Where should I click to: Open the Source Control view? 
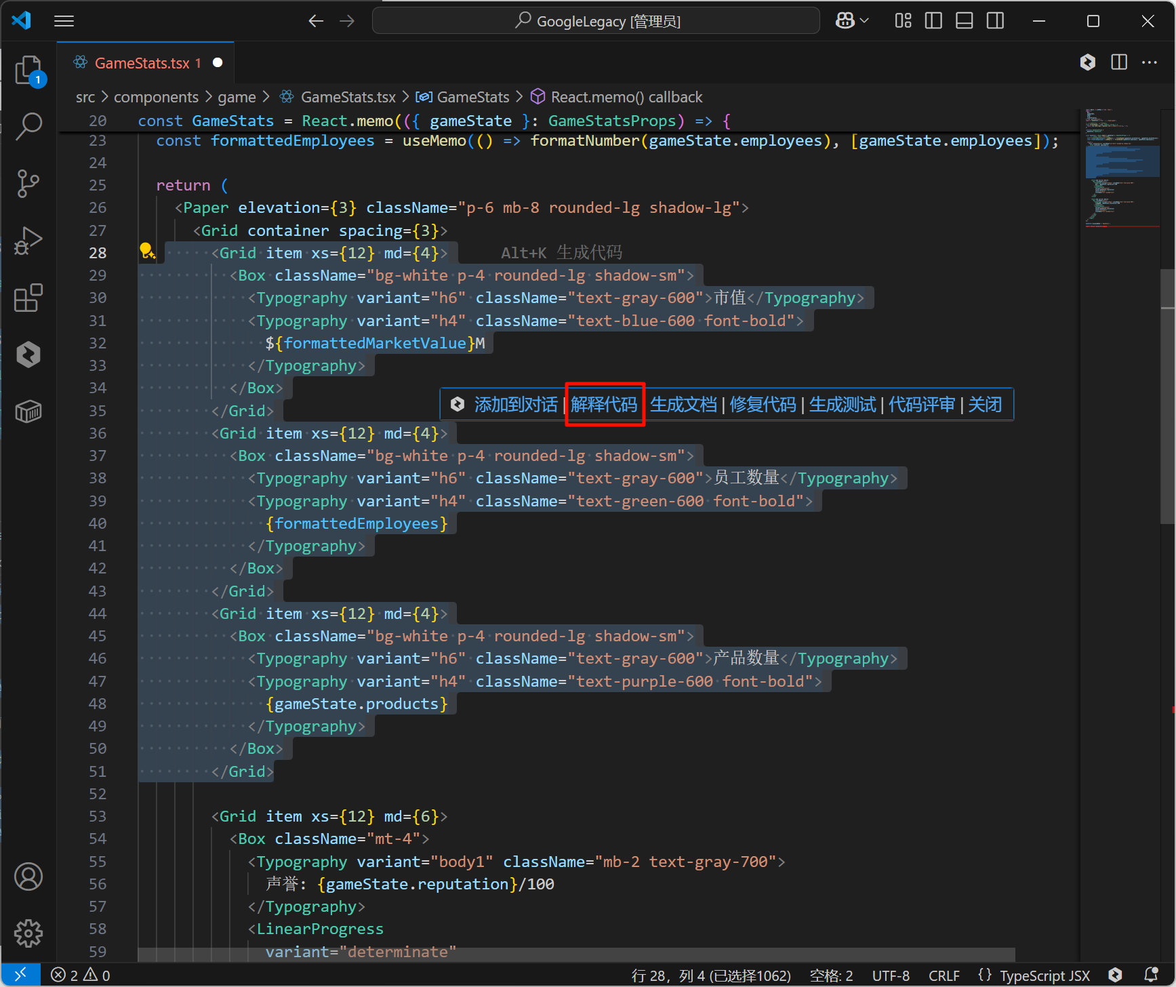click(x=28, y=183)
